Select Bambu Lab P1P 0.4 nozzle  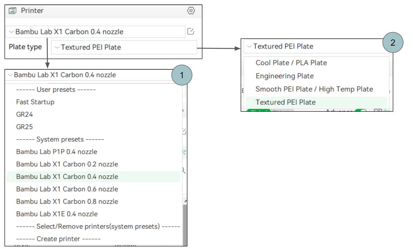(x=57, y=152)
